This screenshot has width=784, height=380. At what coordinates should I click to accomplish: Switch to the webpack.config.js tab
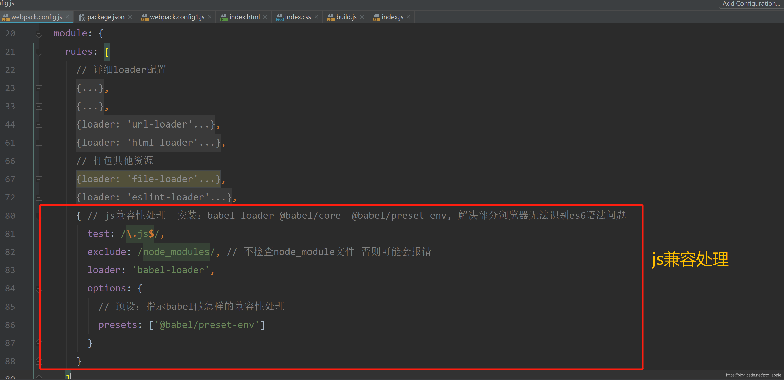tap(36, 17)
